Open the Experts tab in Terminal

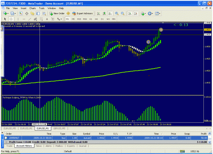click(71, 146)
